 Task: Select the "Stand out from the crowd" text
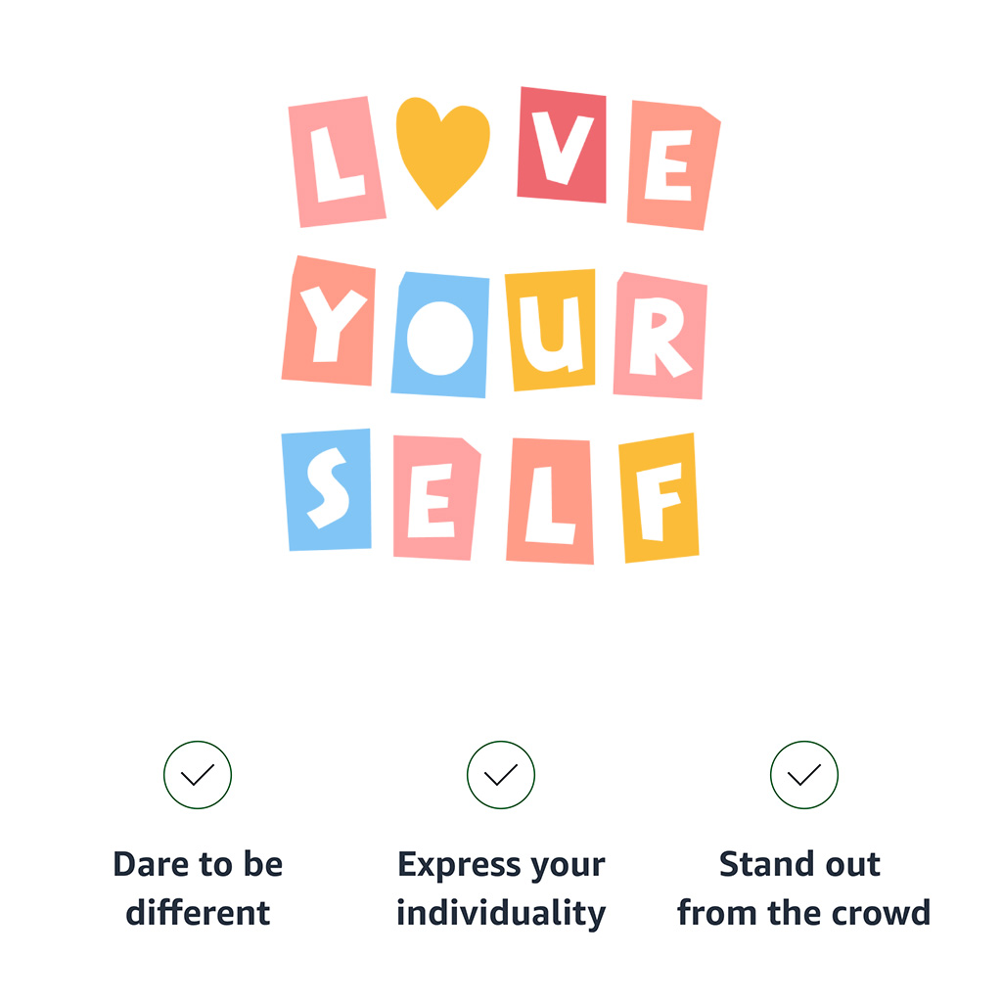point(803,888)
